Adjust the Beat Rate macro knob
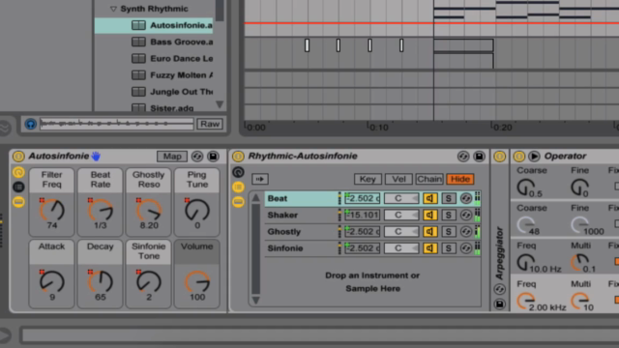619x348 pixels. point(101,211)
